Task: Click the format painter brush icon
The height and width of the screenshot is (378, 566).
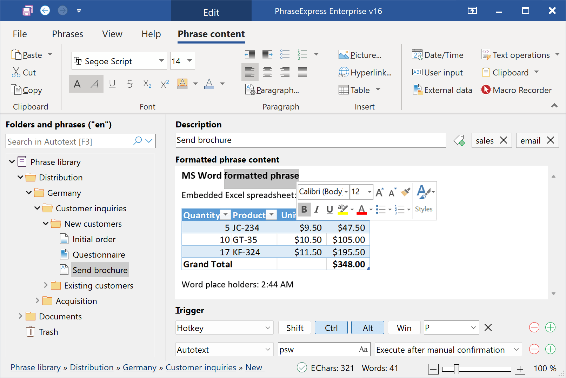Action: tap(405, 192)
